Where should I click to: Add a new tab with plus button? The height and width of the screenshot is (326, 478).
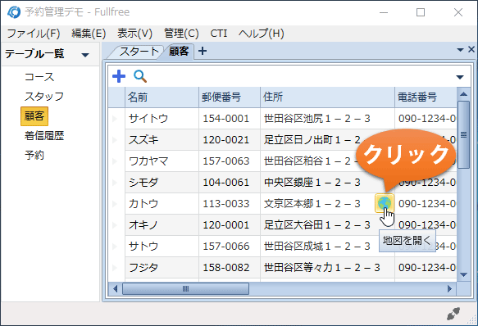coord(203,51)
